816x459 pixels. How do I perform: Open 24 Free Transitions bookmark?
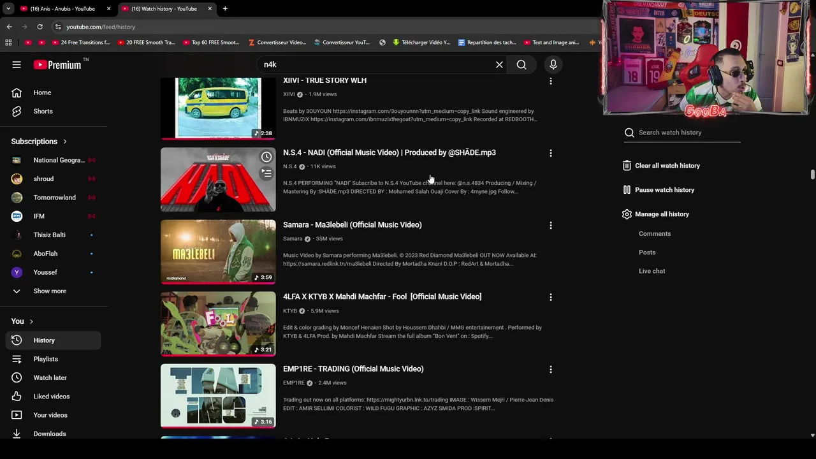pos(81,43)
